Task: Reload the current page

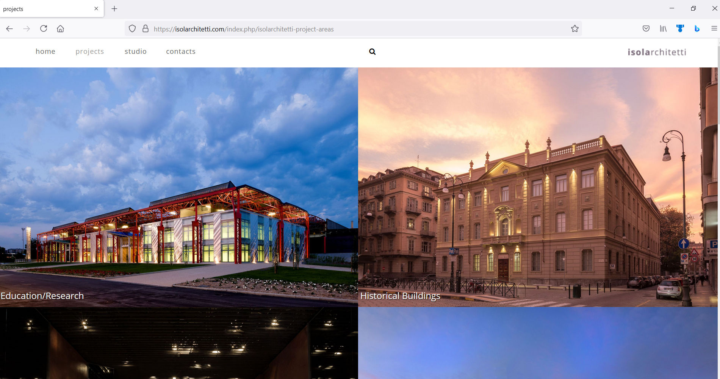Action: click(x=44, y=29)
